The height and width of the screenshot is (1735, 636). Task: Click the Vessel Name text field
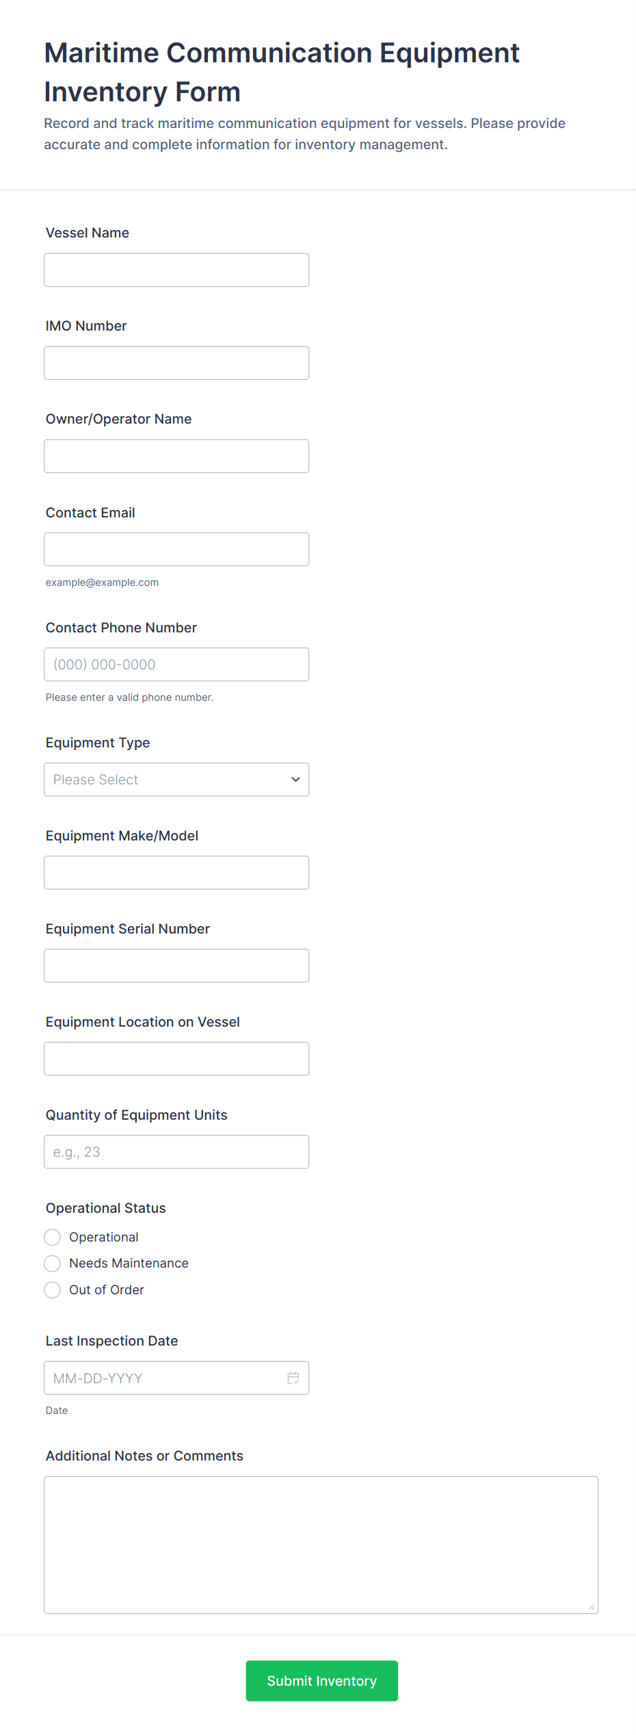pos(176,270)
